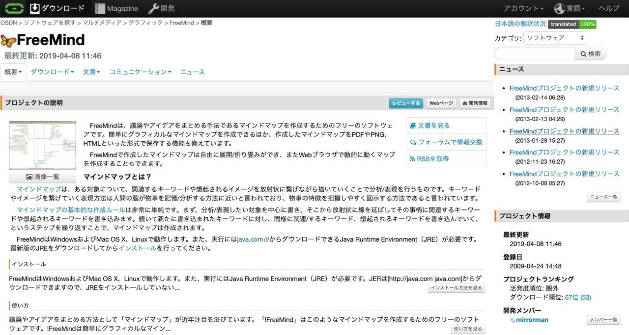Screen dimensions: 629x335
Task: Click ソフトウェアを探す breadcrumb link
Action: pyautogui.click(x=50, y=23)
